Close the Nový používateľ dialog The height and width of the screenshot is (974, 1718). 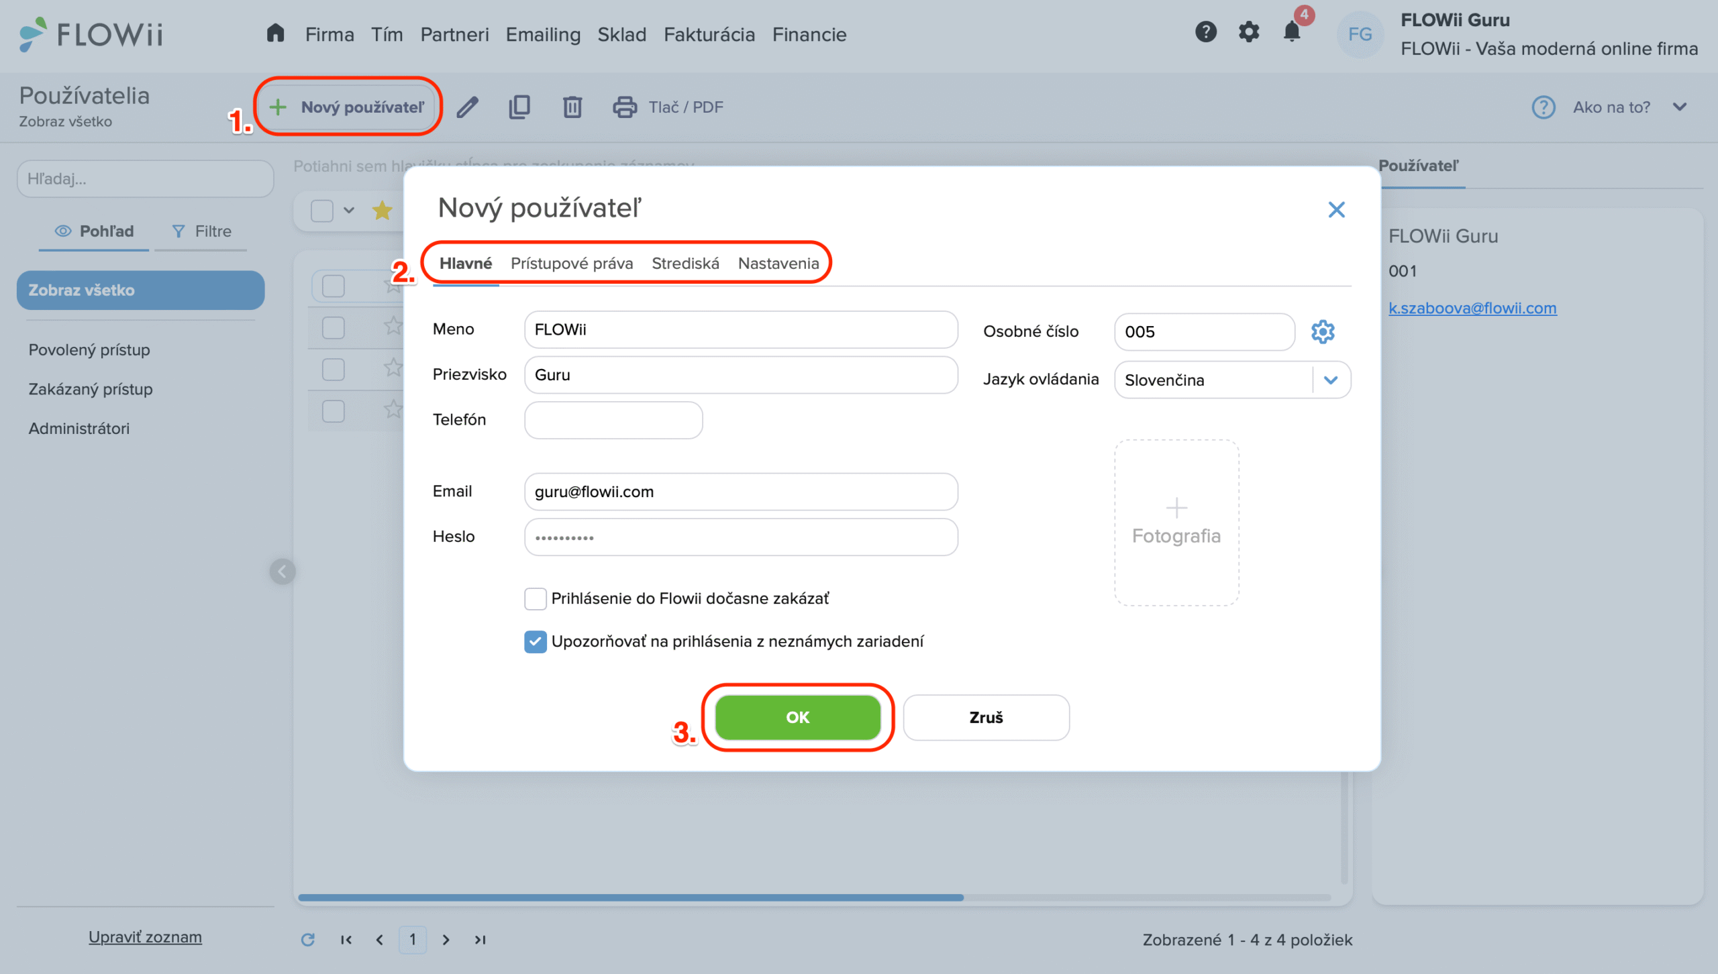tap(1336, 210)
